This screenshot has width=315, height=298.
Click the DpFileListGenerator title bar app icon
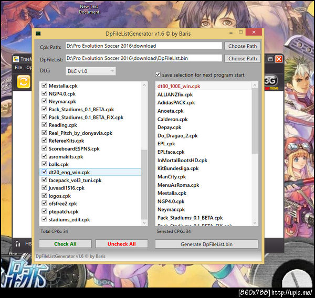point(38,34)
